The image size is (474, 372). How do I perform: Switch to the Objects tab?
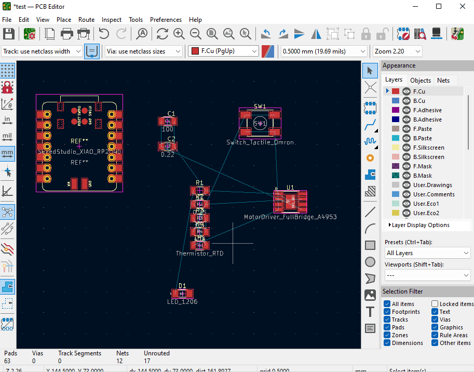point(421,81)
